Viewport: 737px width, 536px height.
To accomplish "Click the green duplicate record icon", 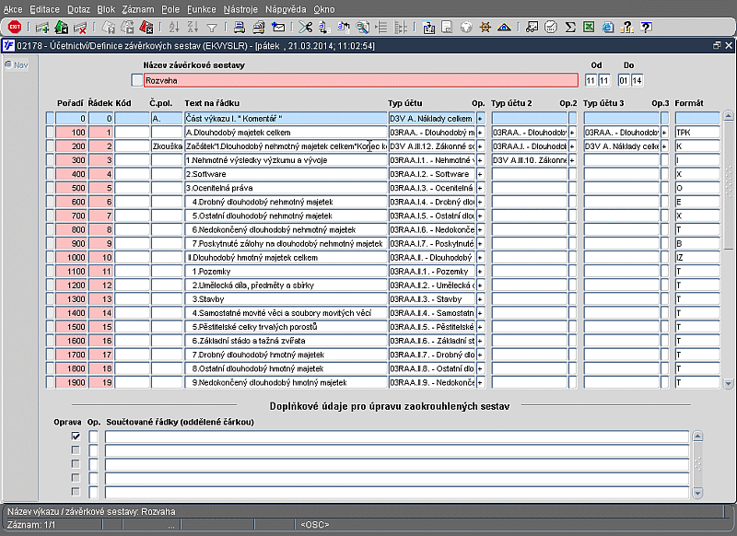I will point(61,28).
